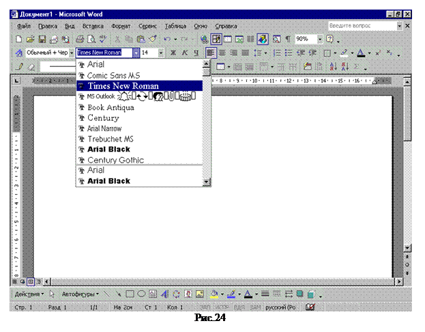Open Microsoft Word Help question icon

[329, 40]
